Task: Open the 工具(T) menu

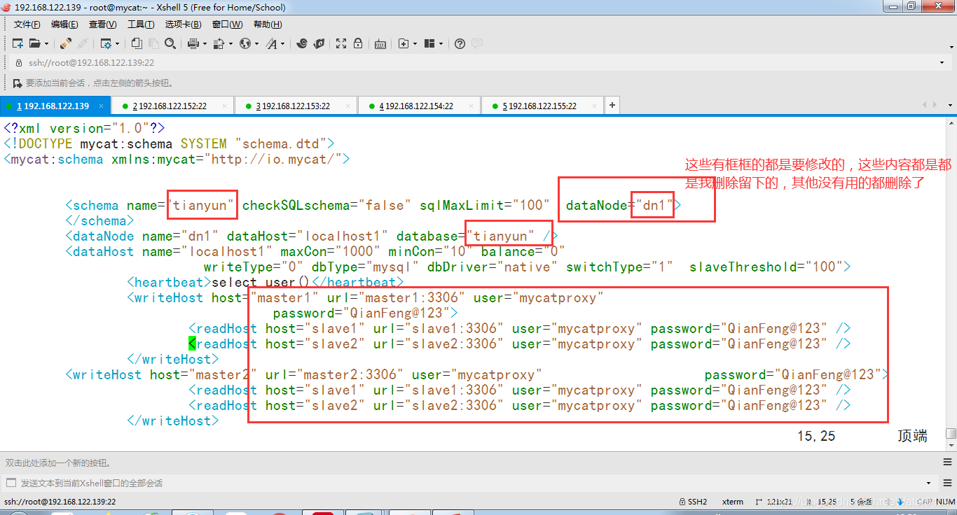Action: pyautogui.click(x=141, y=24)
